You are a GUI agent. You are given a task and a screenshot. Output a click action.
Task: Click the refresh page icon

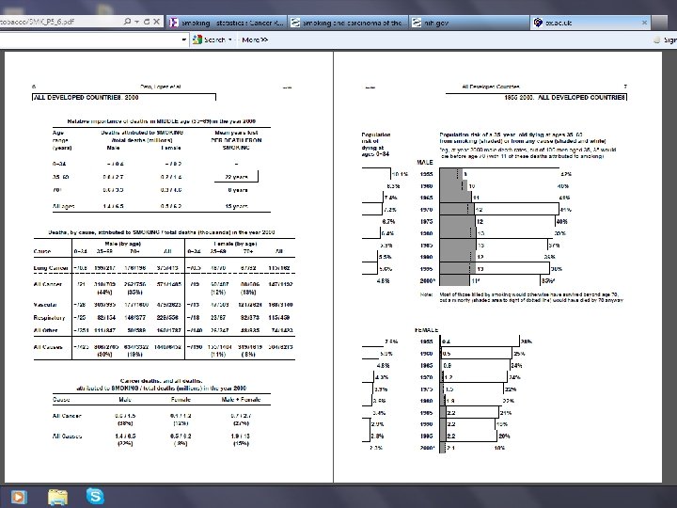(147, 21)
